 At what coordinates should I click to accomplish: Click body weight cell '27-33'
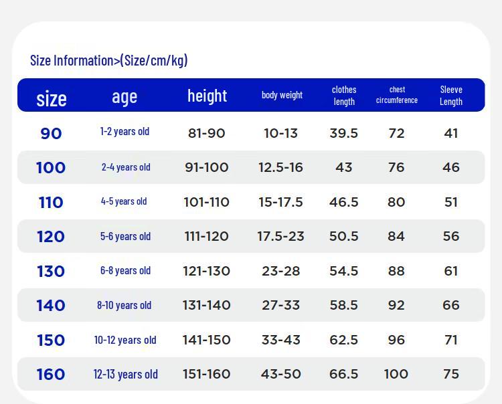pos(280,305)
